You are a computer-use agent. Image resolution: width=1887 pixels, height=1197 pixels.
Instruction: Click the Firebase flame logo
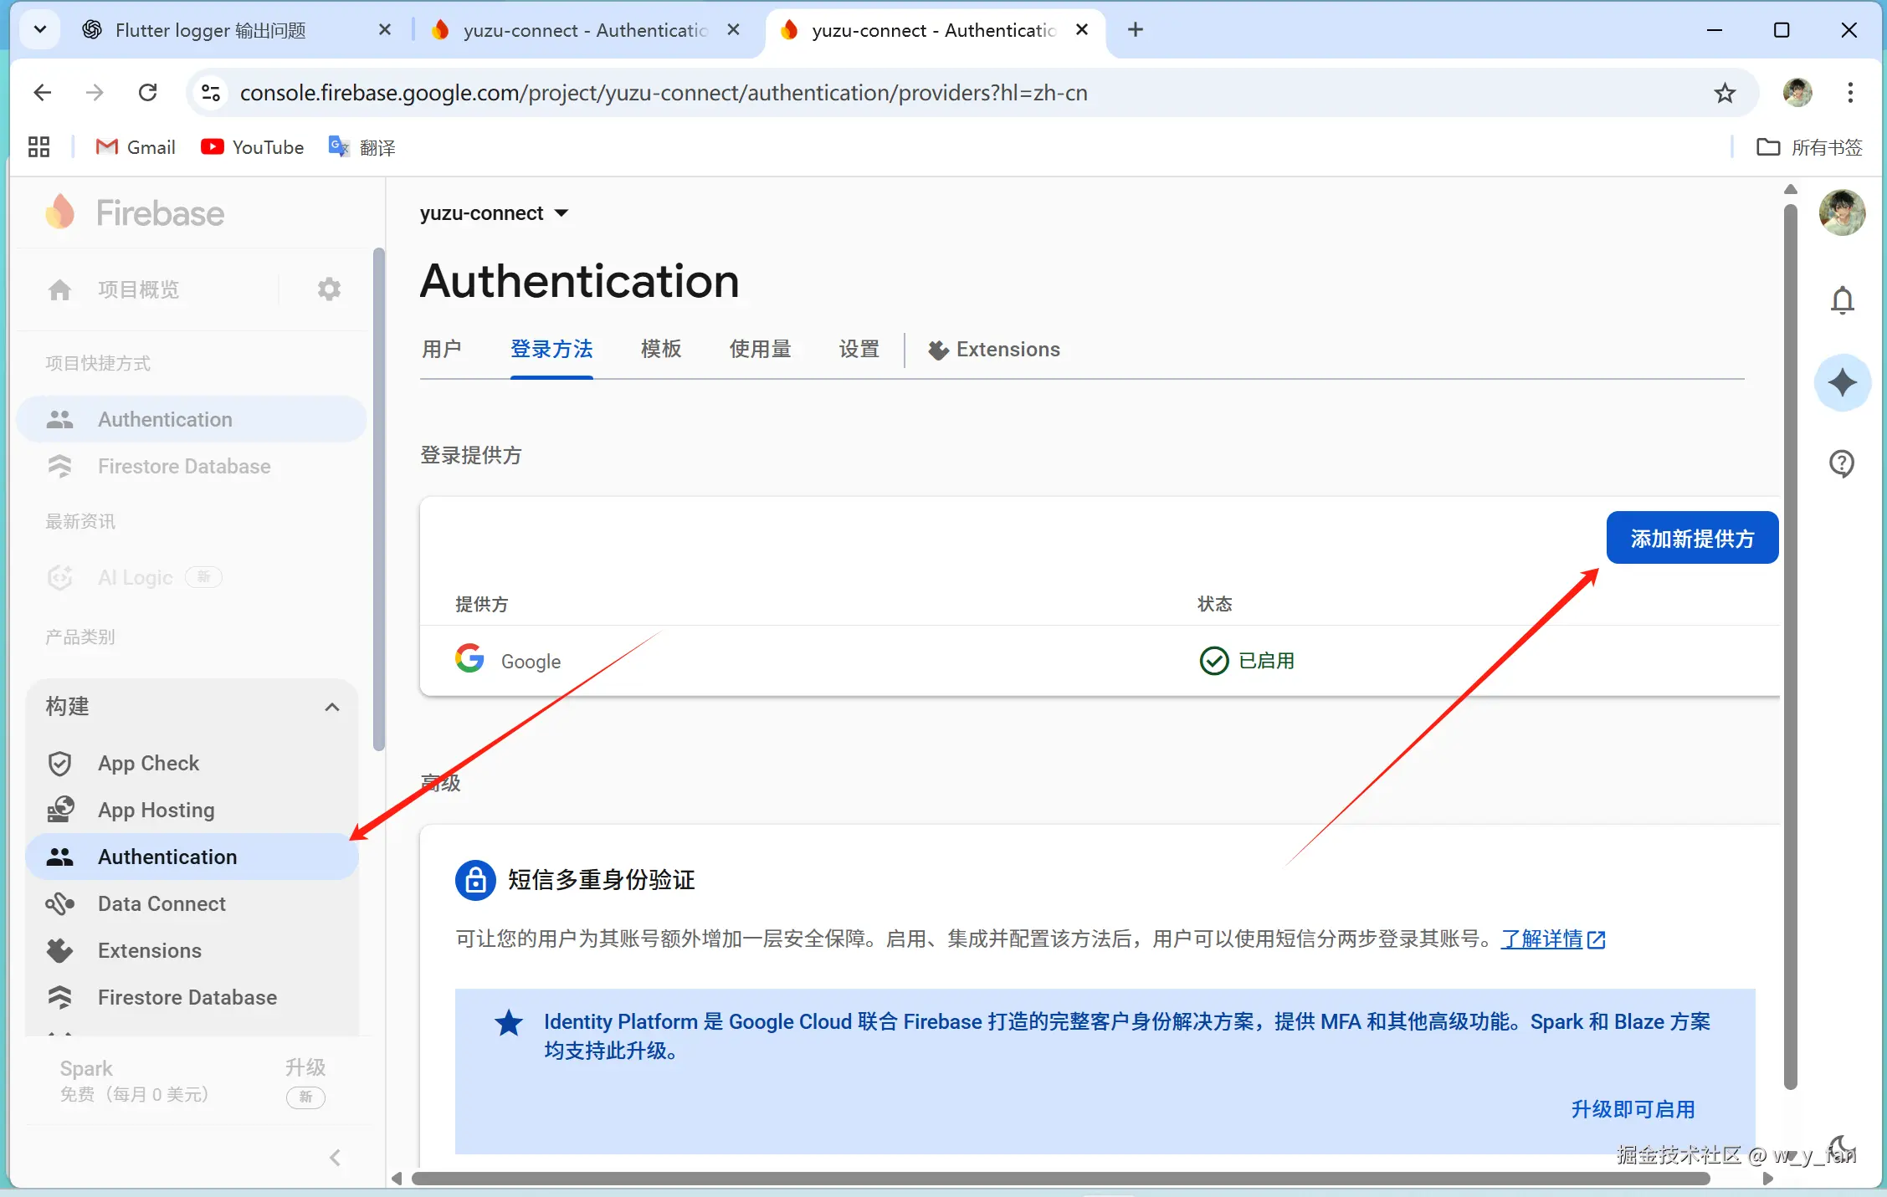[x=60, y=212]
